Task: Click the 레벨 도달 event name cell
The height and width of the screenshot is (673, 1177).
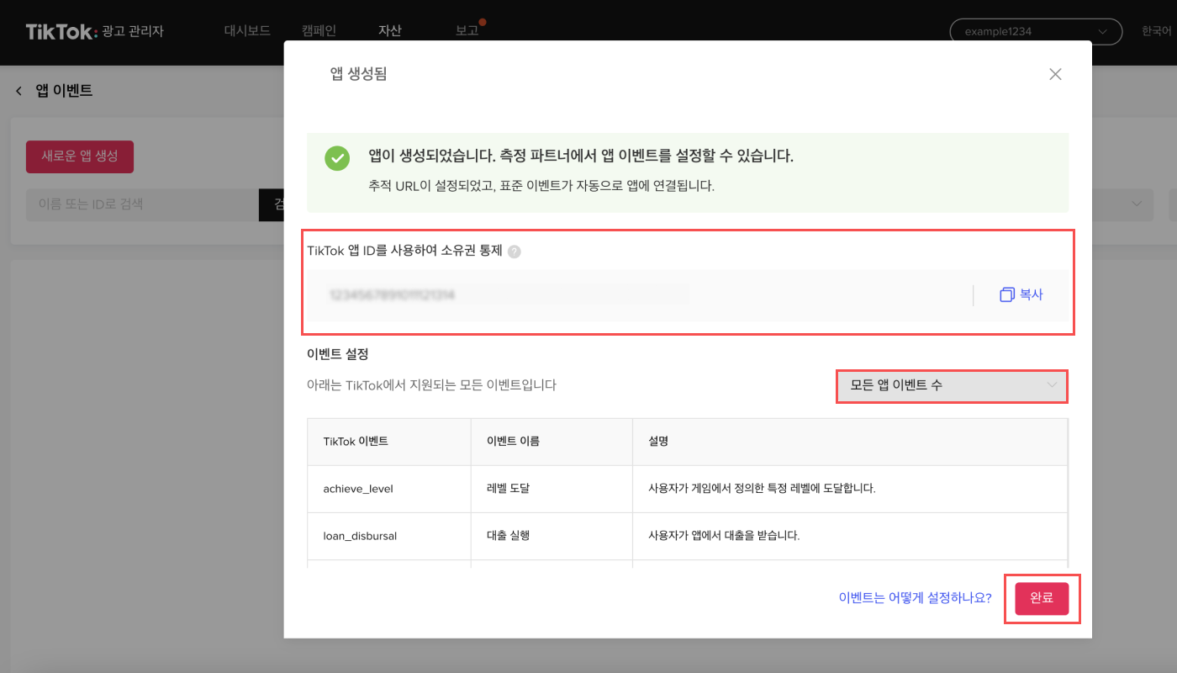Action: [552, 489]
